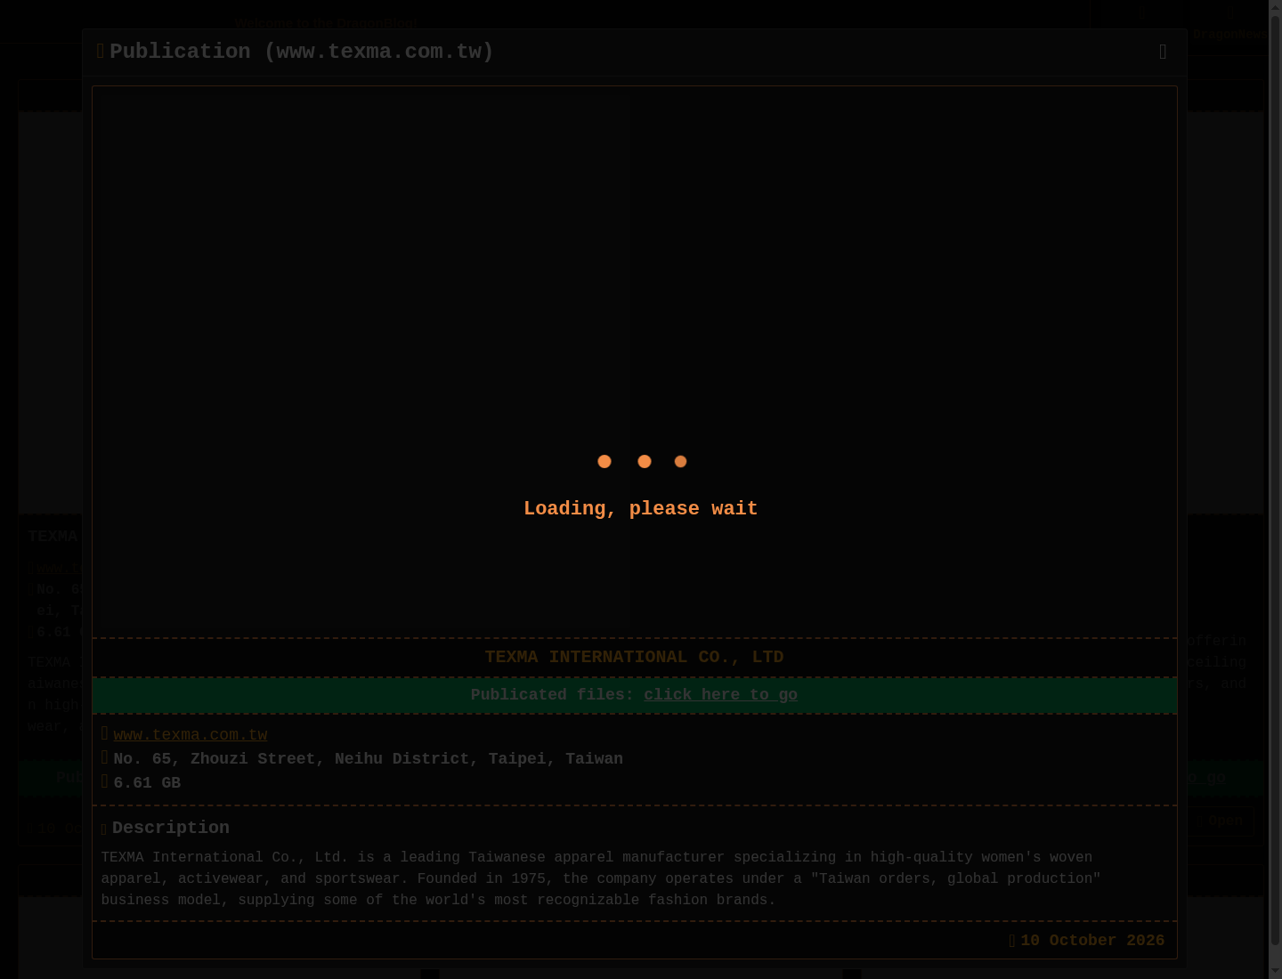Click the 'Loading, please wait' message
Screen dimensions: 1282x979
[x=641, y=508]
